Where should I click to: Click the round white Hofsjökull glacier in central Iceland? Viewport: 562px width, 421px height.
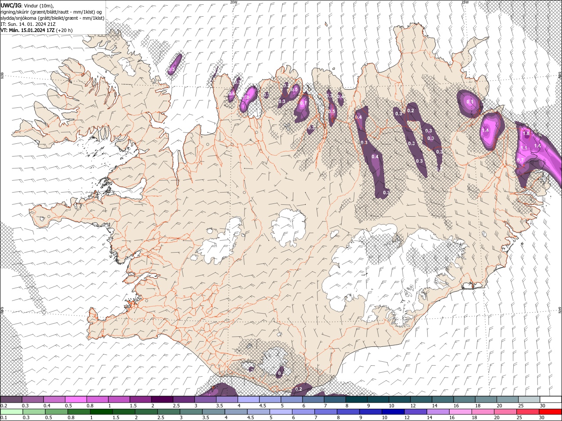pyautogui.click(x=288, y=228)
